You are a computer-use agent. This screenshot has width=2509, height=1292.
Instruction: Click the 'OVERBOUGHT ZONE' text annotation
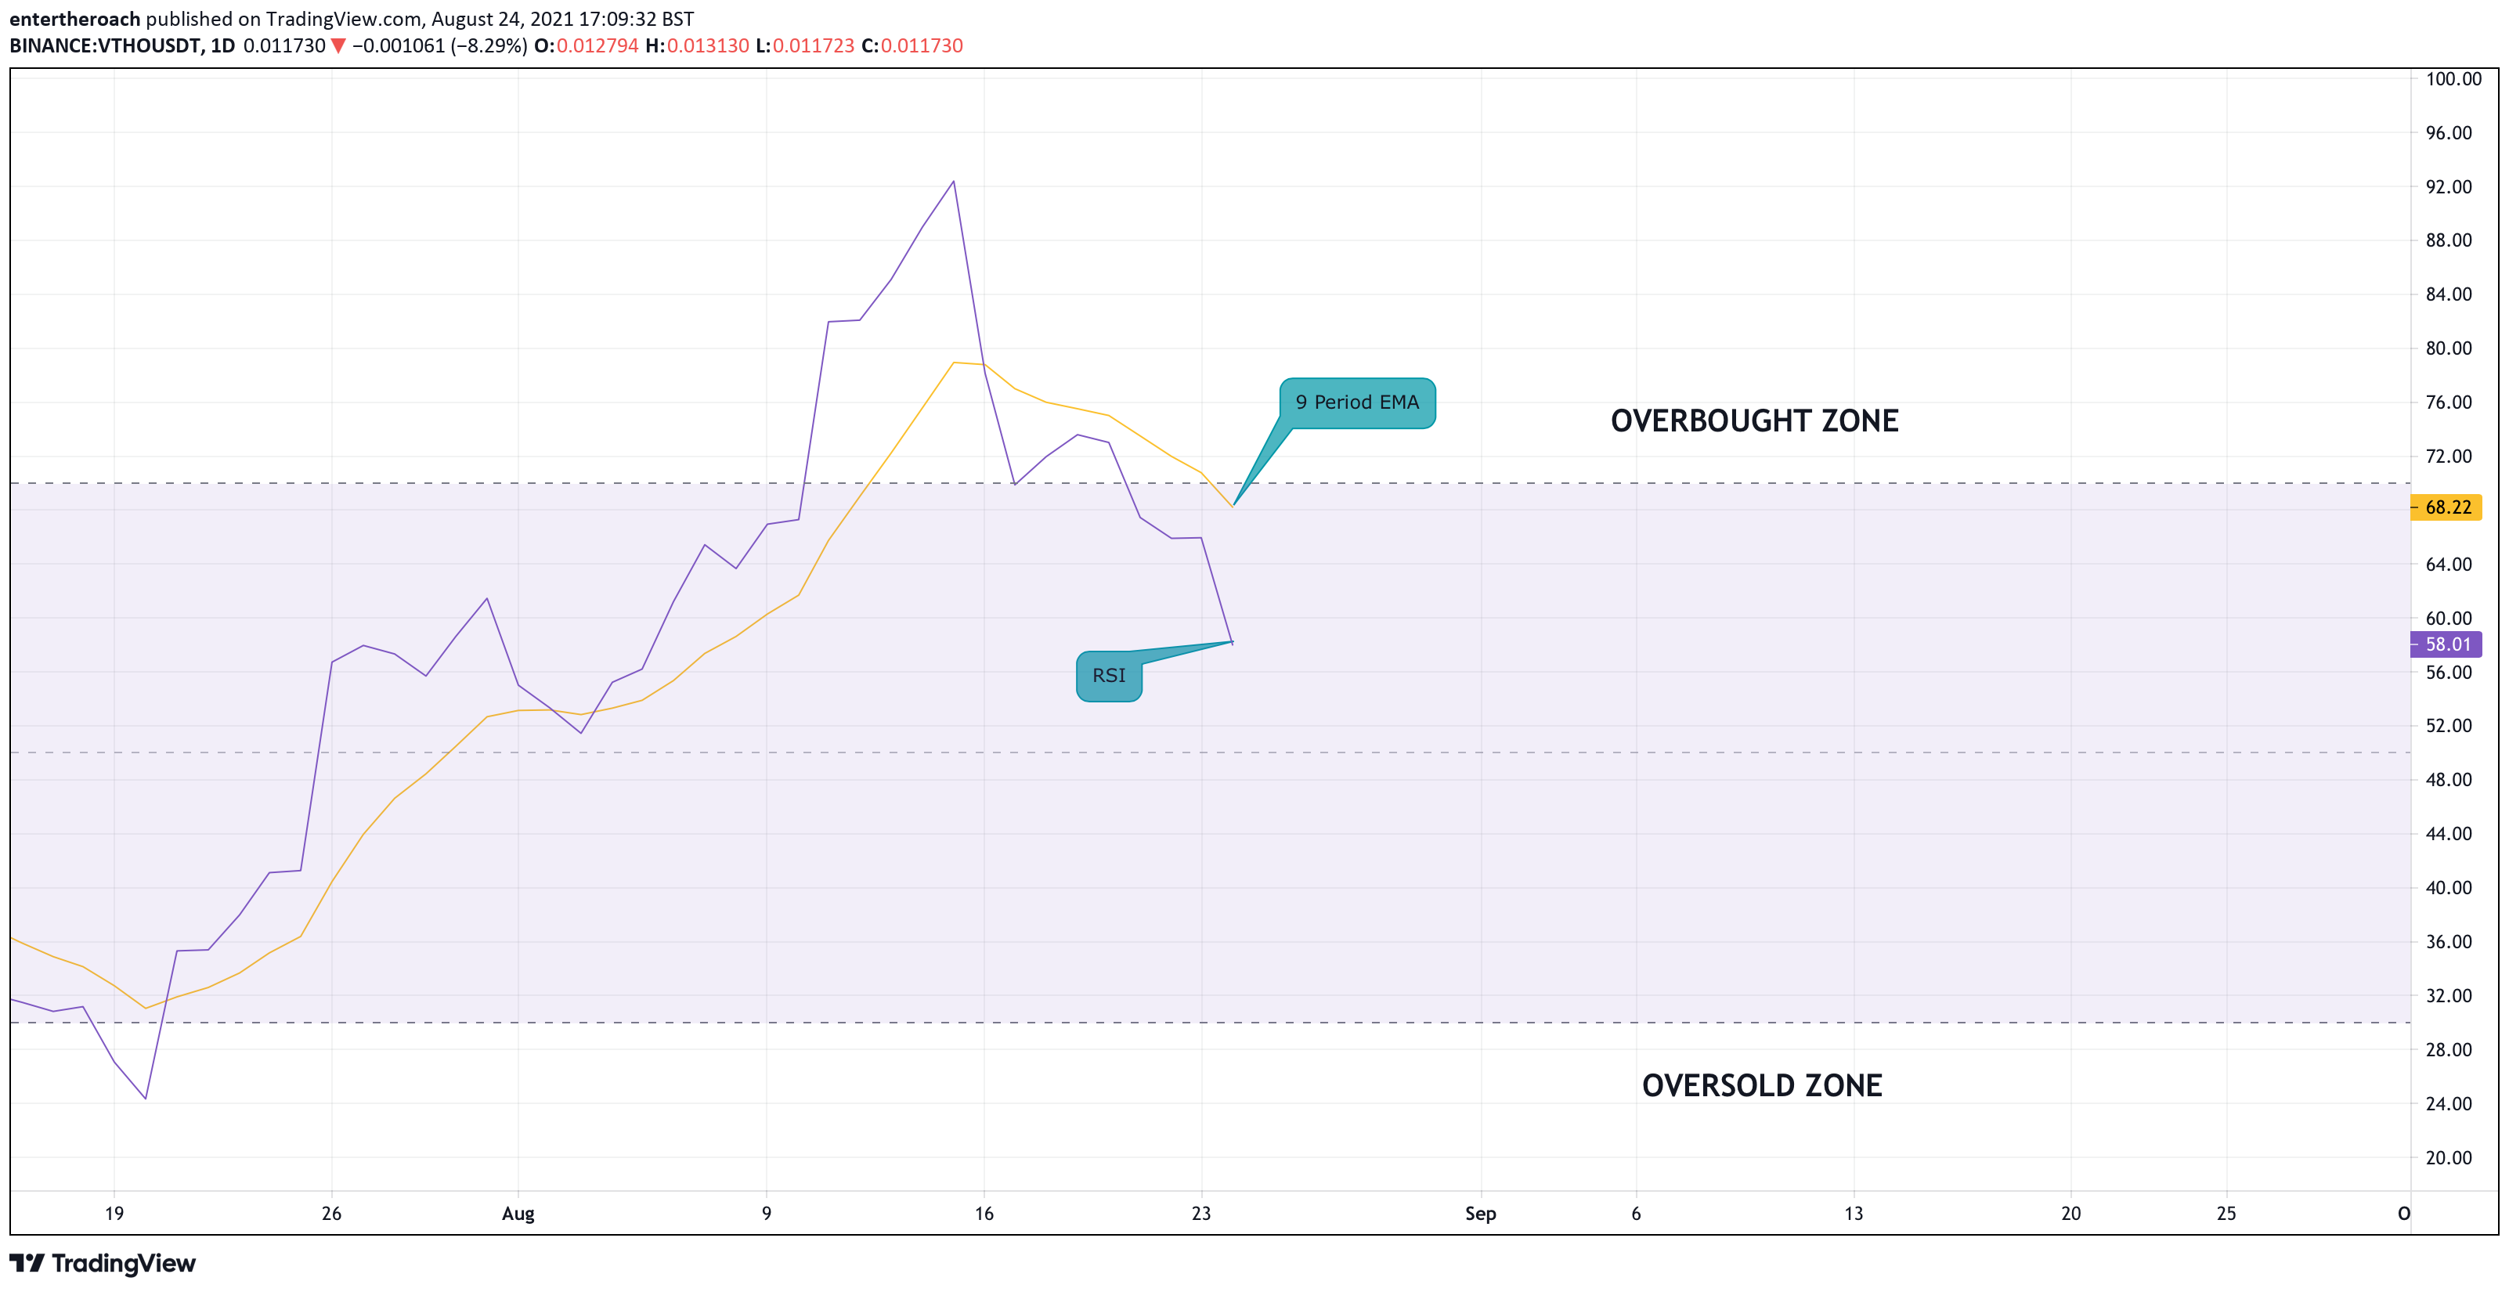(x=1754, y=420)
